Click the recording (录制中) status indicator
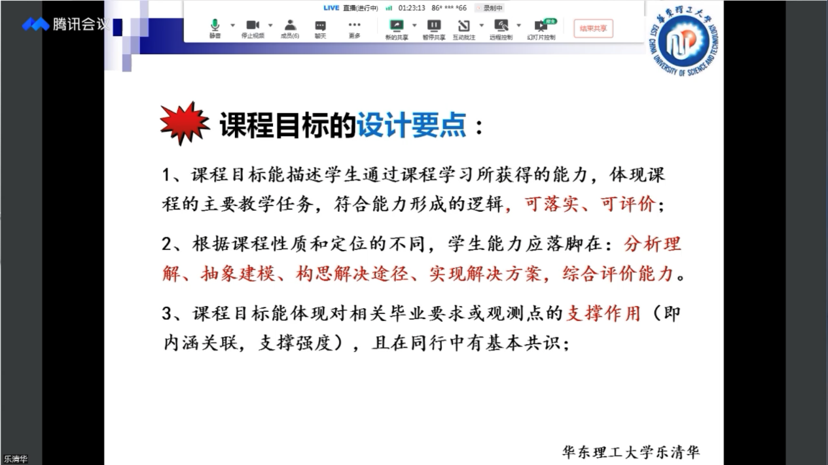Image resolution: width=828 pixels, height=465 pixels. (x=490, y=8)
